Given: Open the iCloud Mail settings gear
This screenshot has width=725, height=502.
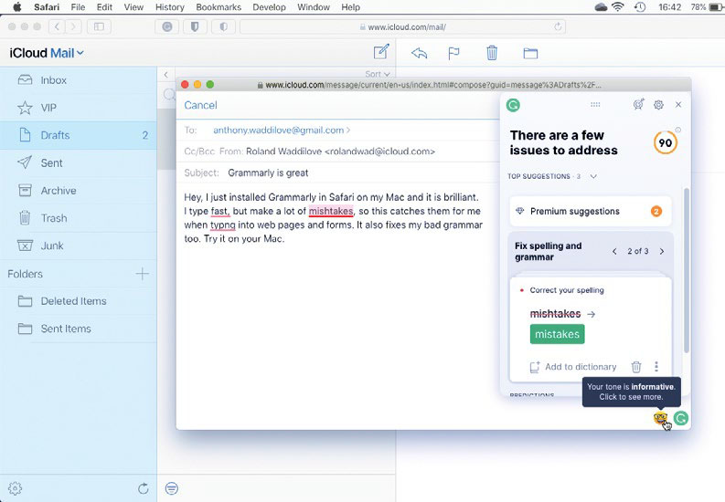Looking at the screenshot, I should [x=15, y=488].
